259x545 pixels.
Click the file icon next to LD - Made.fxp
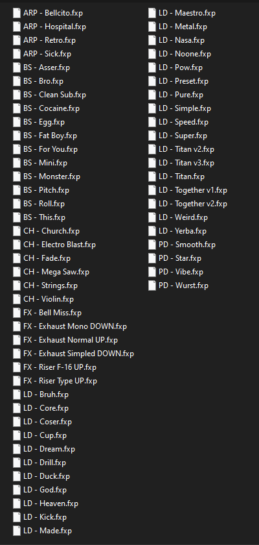17,531
